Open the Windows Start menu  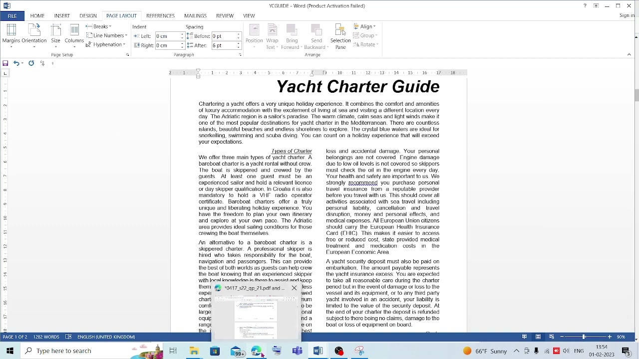coord(10,351)
